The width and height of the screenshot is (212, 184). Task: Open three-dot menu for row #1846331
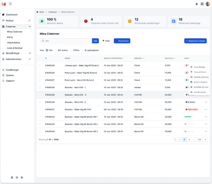pos(206,109)
